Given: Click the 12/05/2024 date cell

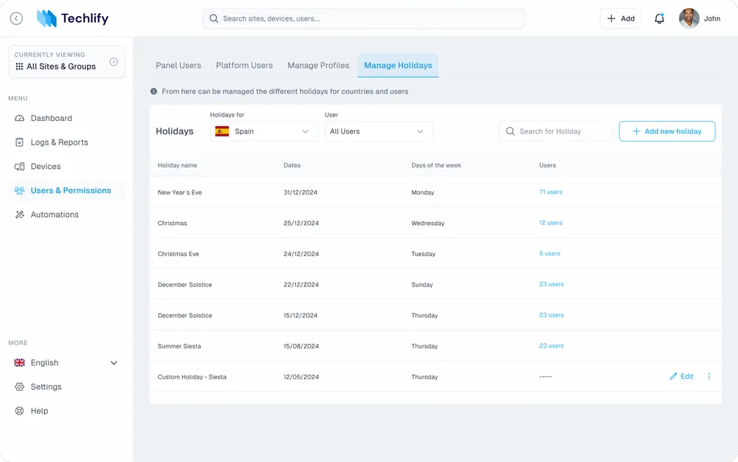Looking at the screenshot, I should pos(301,377).
